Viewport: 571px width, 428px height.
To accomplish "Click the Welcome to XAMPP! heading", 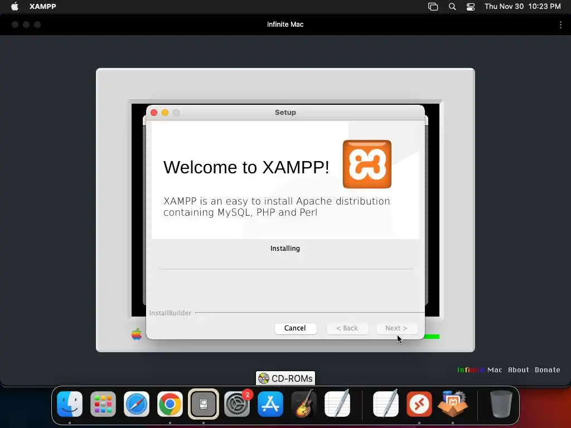I will click(x=246, y=167).
